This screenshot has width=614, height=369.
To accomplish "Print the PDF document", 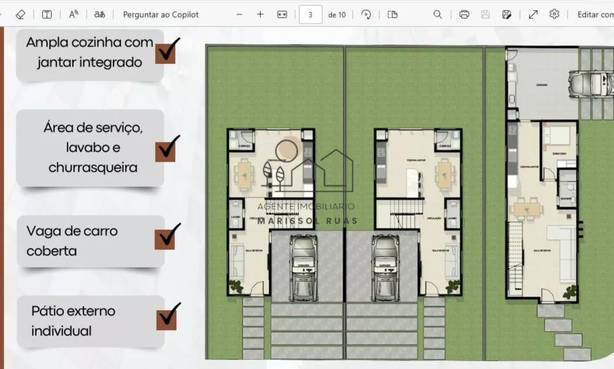I will coord(464,15).
